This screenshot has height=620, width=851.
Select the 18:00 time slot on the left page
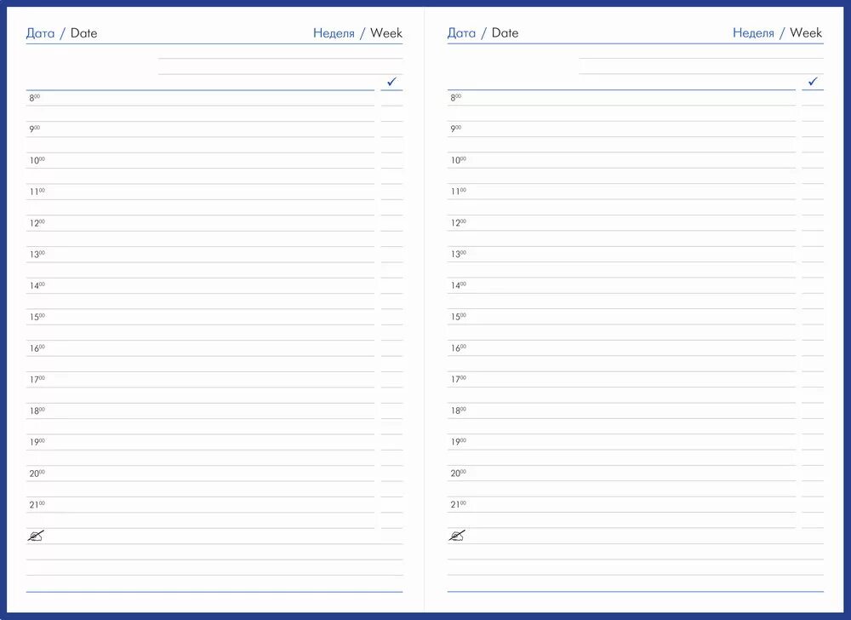tap(37, 411)
